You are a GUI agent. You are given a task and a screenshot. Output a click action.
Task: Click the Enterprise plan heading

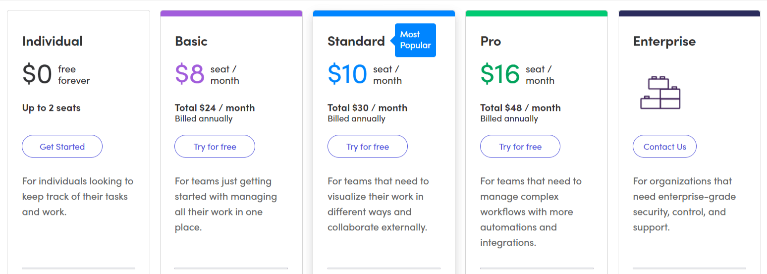[x=664, y=41]
